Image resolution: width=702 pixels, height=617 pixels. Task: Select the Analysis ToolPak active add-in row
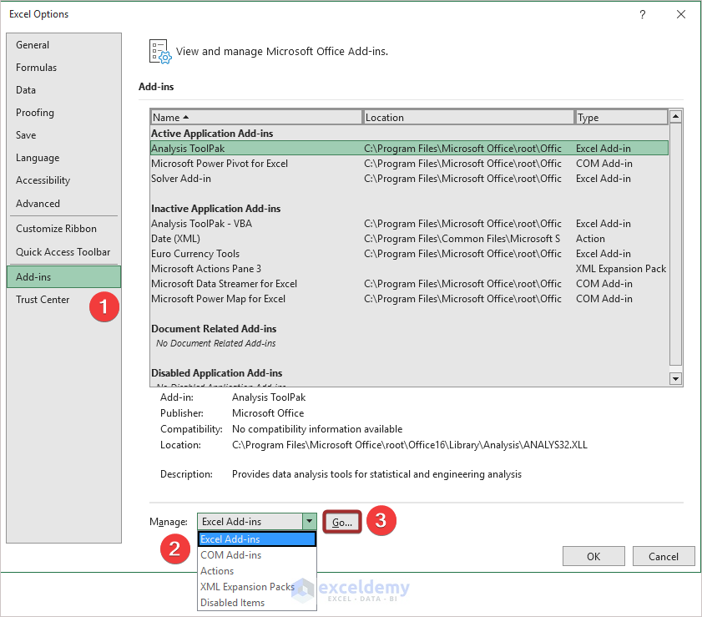point(409,149)
